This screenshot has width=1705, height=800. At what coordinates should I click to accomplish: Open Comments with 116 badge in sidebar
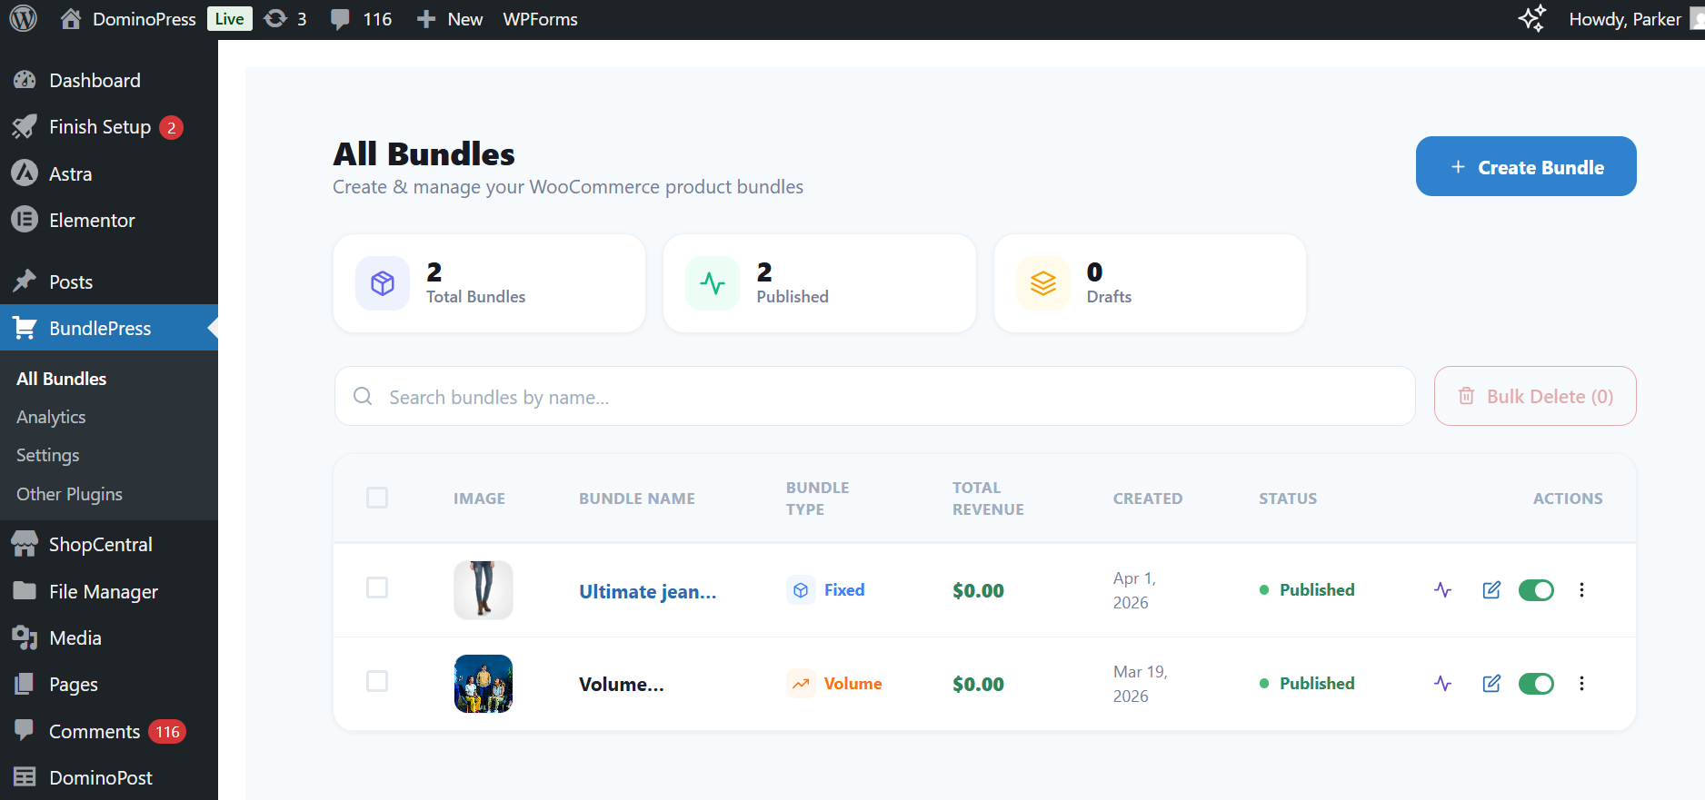click(109, 731)
